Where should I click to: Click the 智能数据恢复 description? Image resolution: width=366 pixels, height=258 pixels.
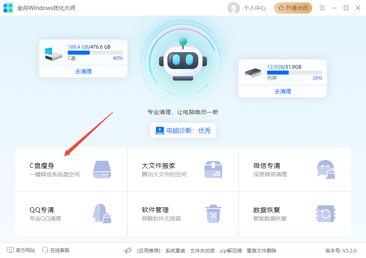270,219
